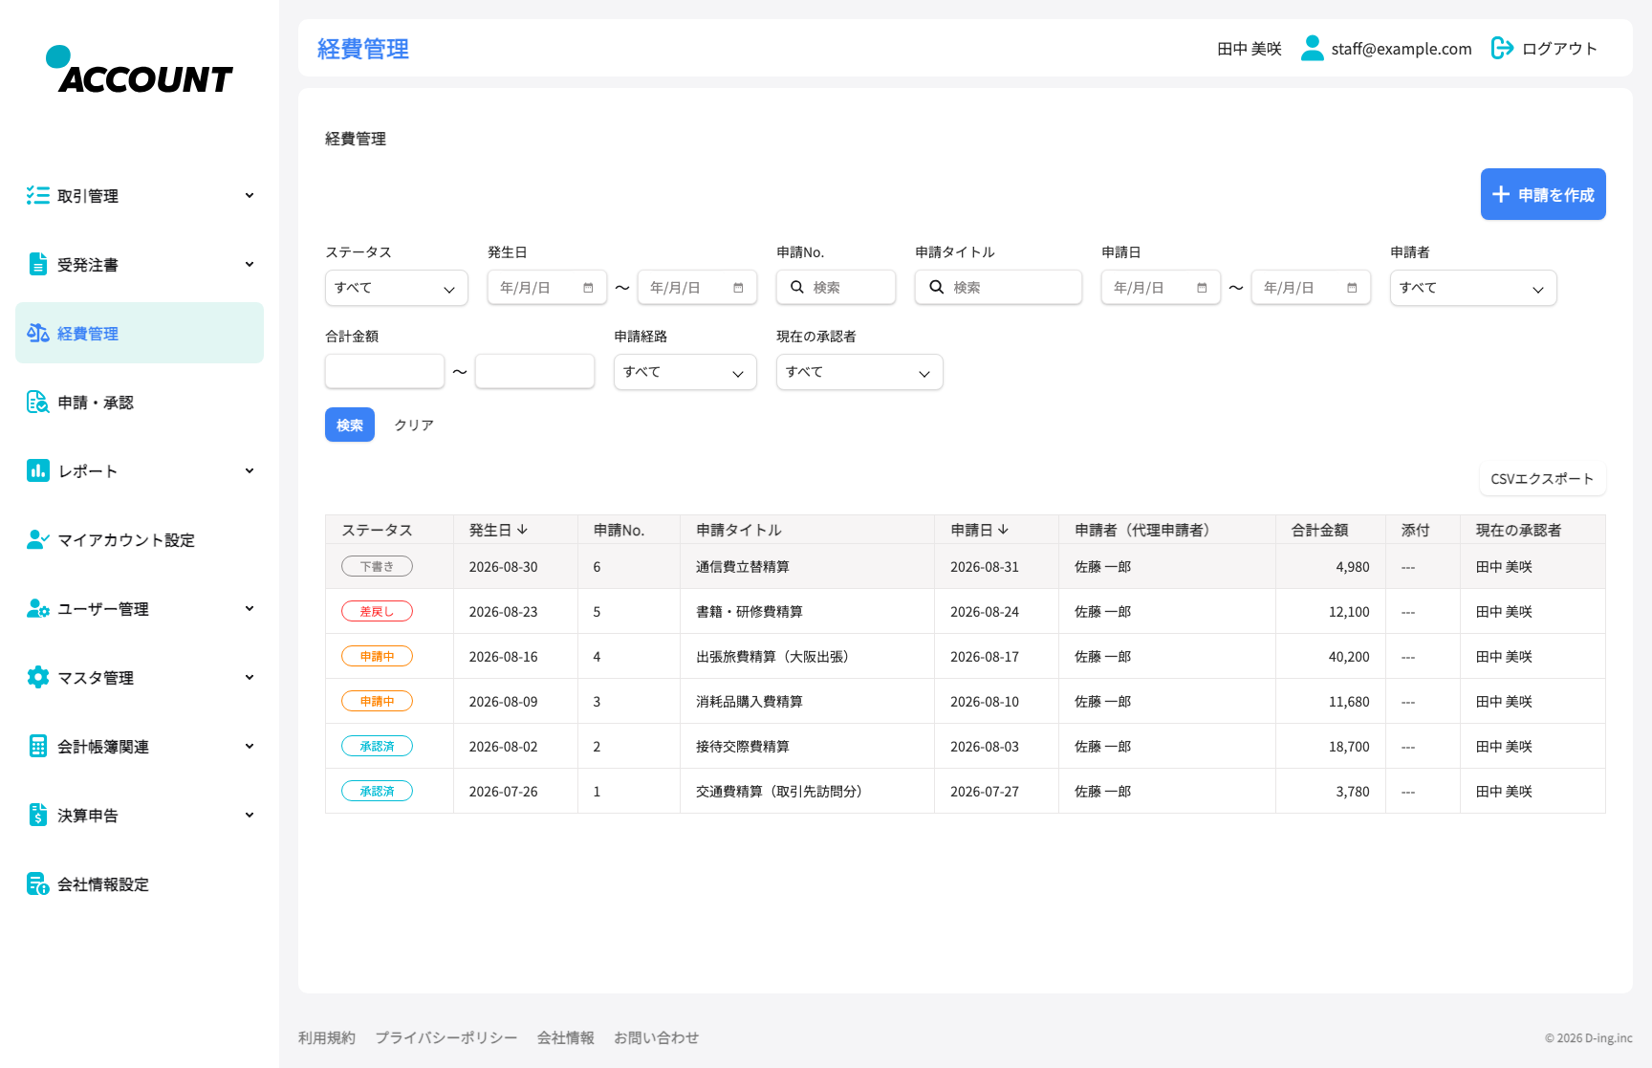Open calendar picker on 発生日 start date

(x=588, y=288)
